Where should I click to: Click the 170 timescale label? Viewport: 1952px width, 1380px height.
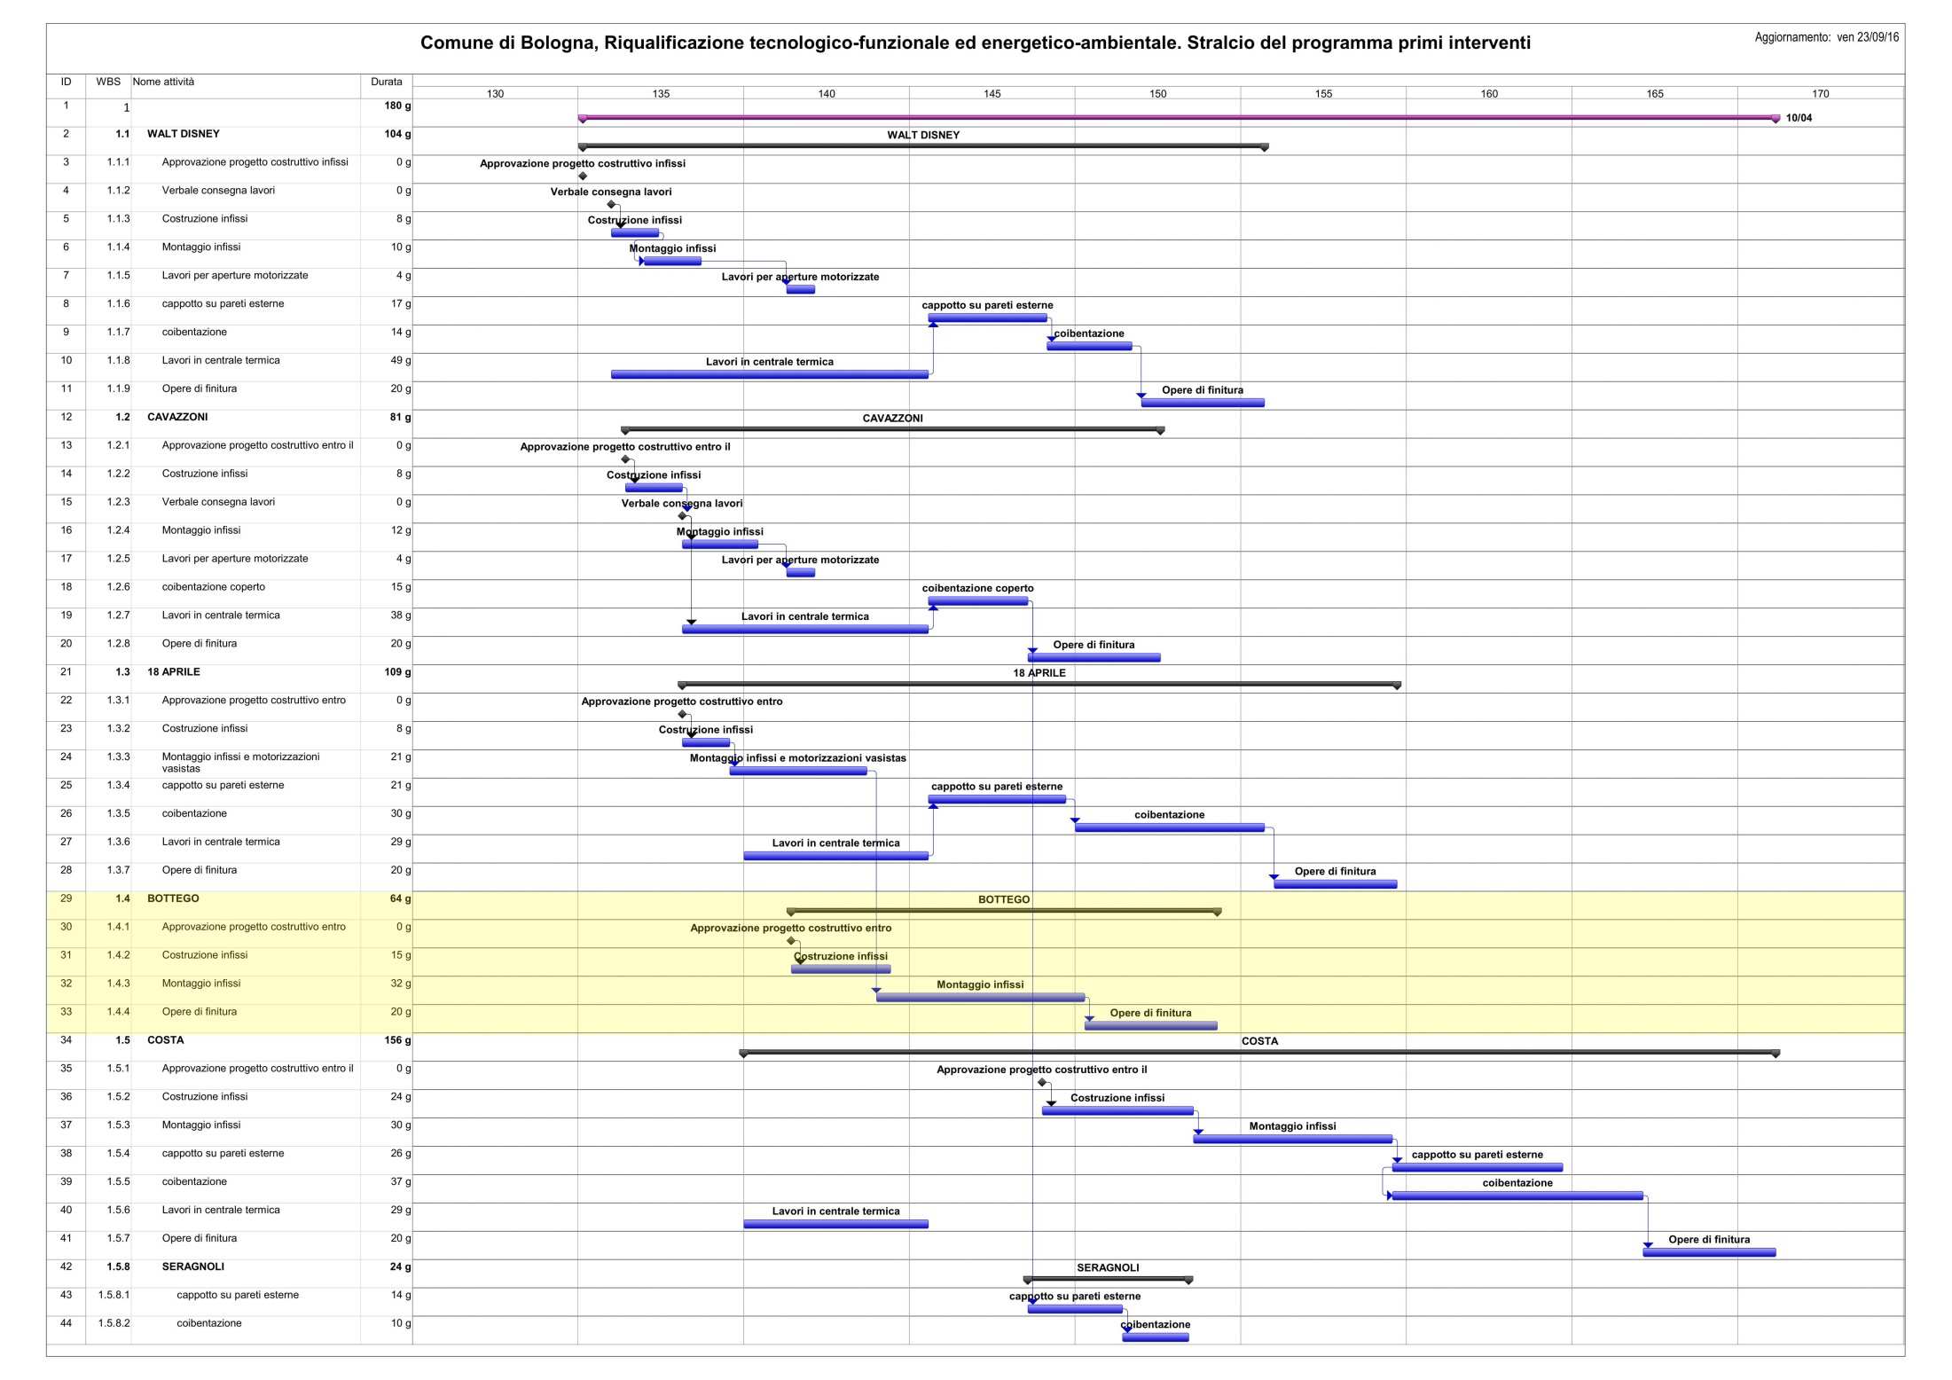(1820, 93)
